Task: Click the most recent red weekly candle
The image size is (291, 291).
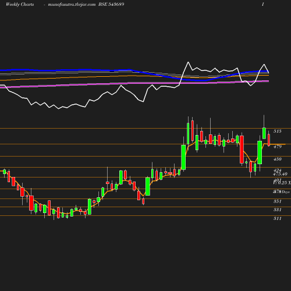Action: (x=269, y=140)
